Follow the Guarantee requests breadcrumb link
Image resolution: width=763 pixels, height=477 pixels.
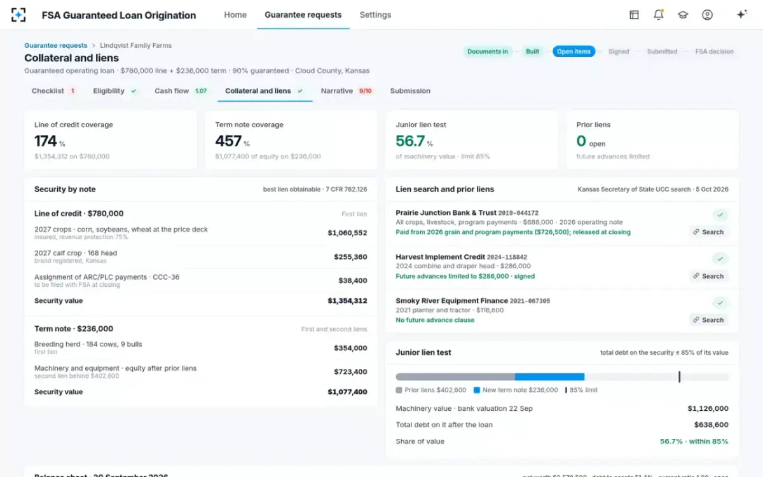point(56,46)
